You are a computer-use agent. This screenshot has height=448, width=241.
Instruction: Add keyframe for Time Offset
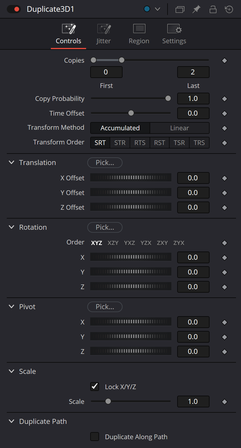[x=225, y=114]
